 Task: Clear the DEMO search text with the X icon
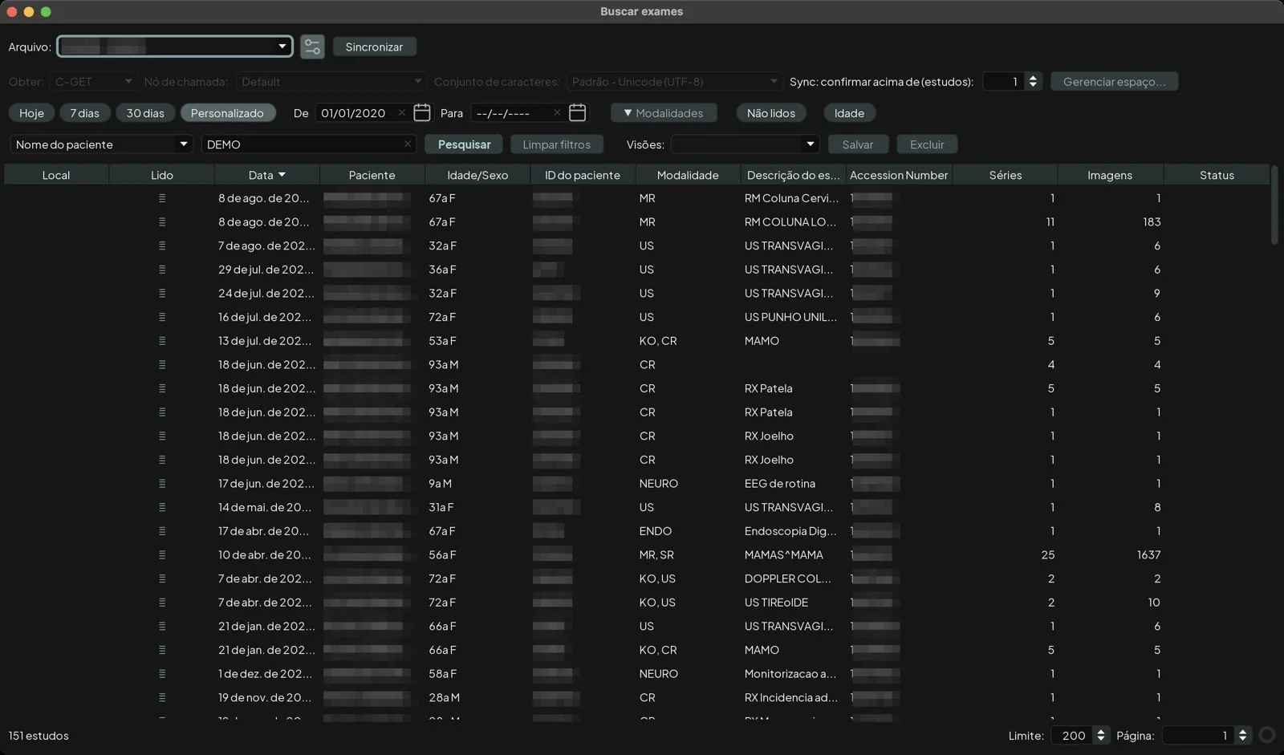tap(408, 144)
